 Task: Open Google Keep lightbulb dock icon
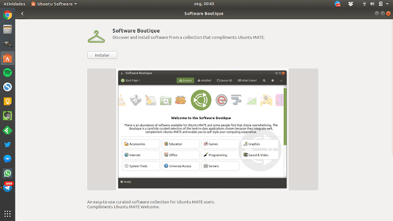tap(7, 101)
